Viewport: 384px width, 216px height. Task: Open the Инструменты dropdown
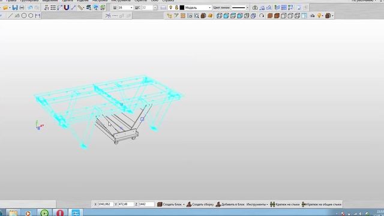click(x=257, y=204)
